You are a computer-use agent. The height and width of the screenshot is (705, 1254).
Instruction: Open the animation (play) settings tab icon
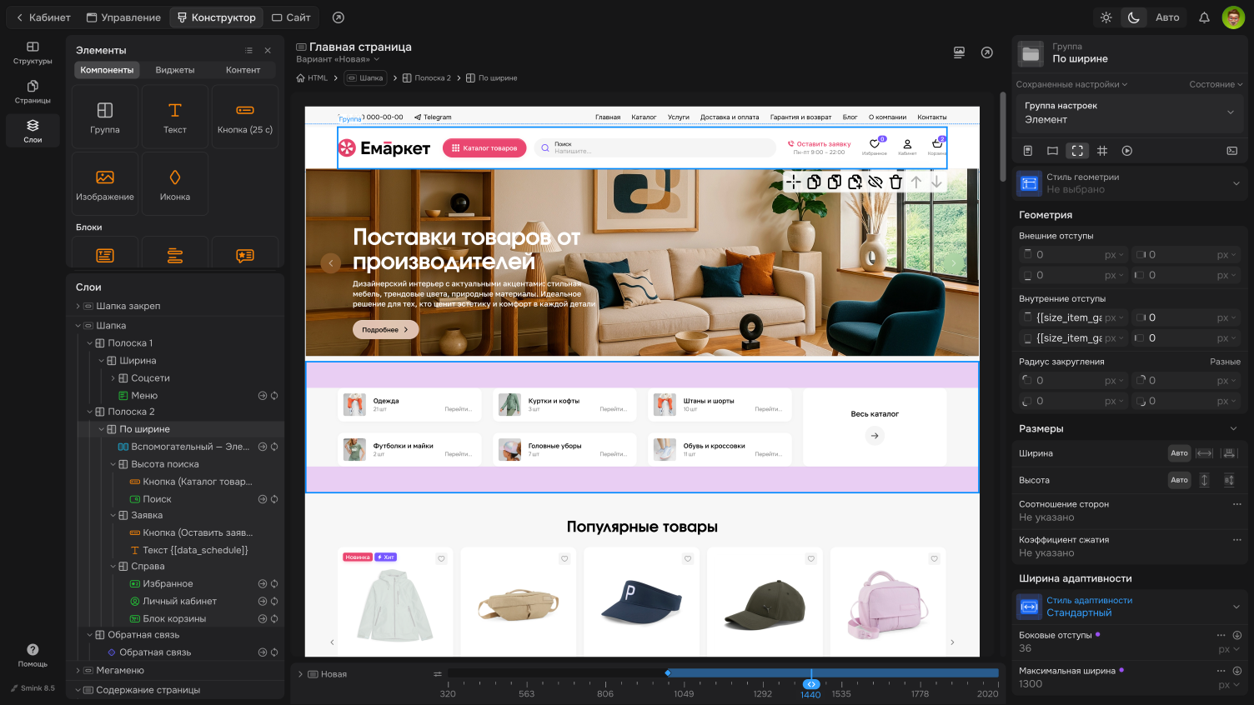click(1127, 151)
